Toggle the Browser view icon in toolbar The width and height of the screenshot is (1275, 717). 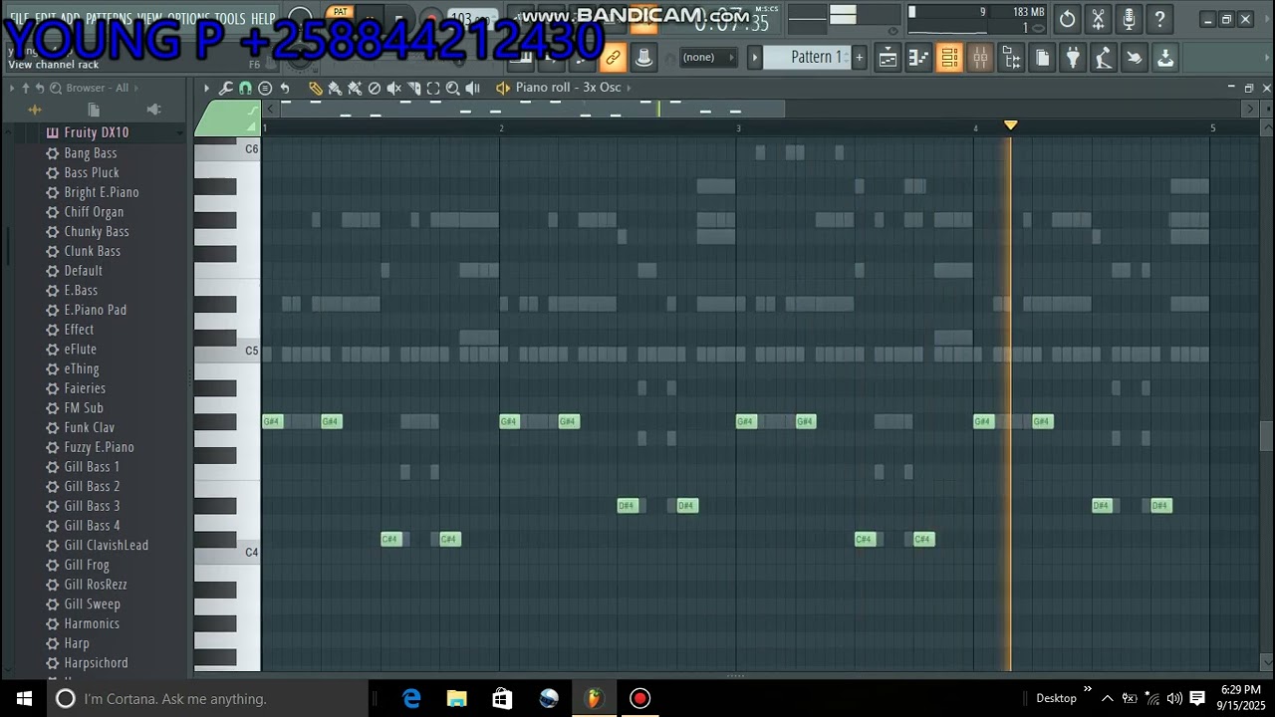(1011, 58)
